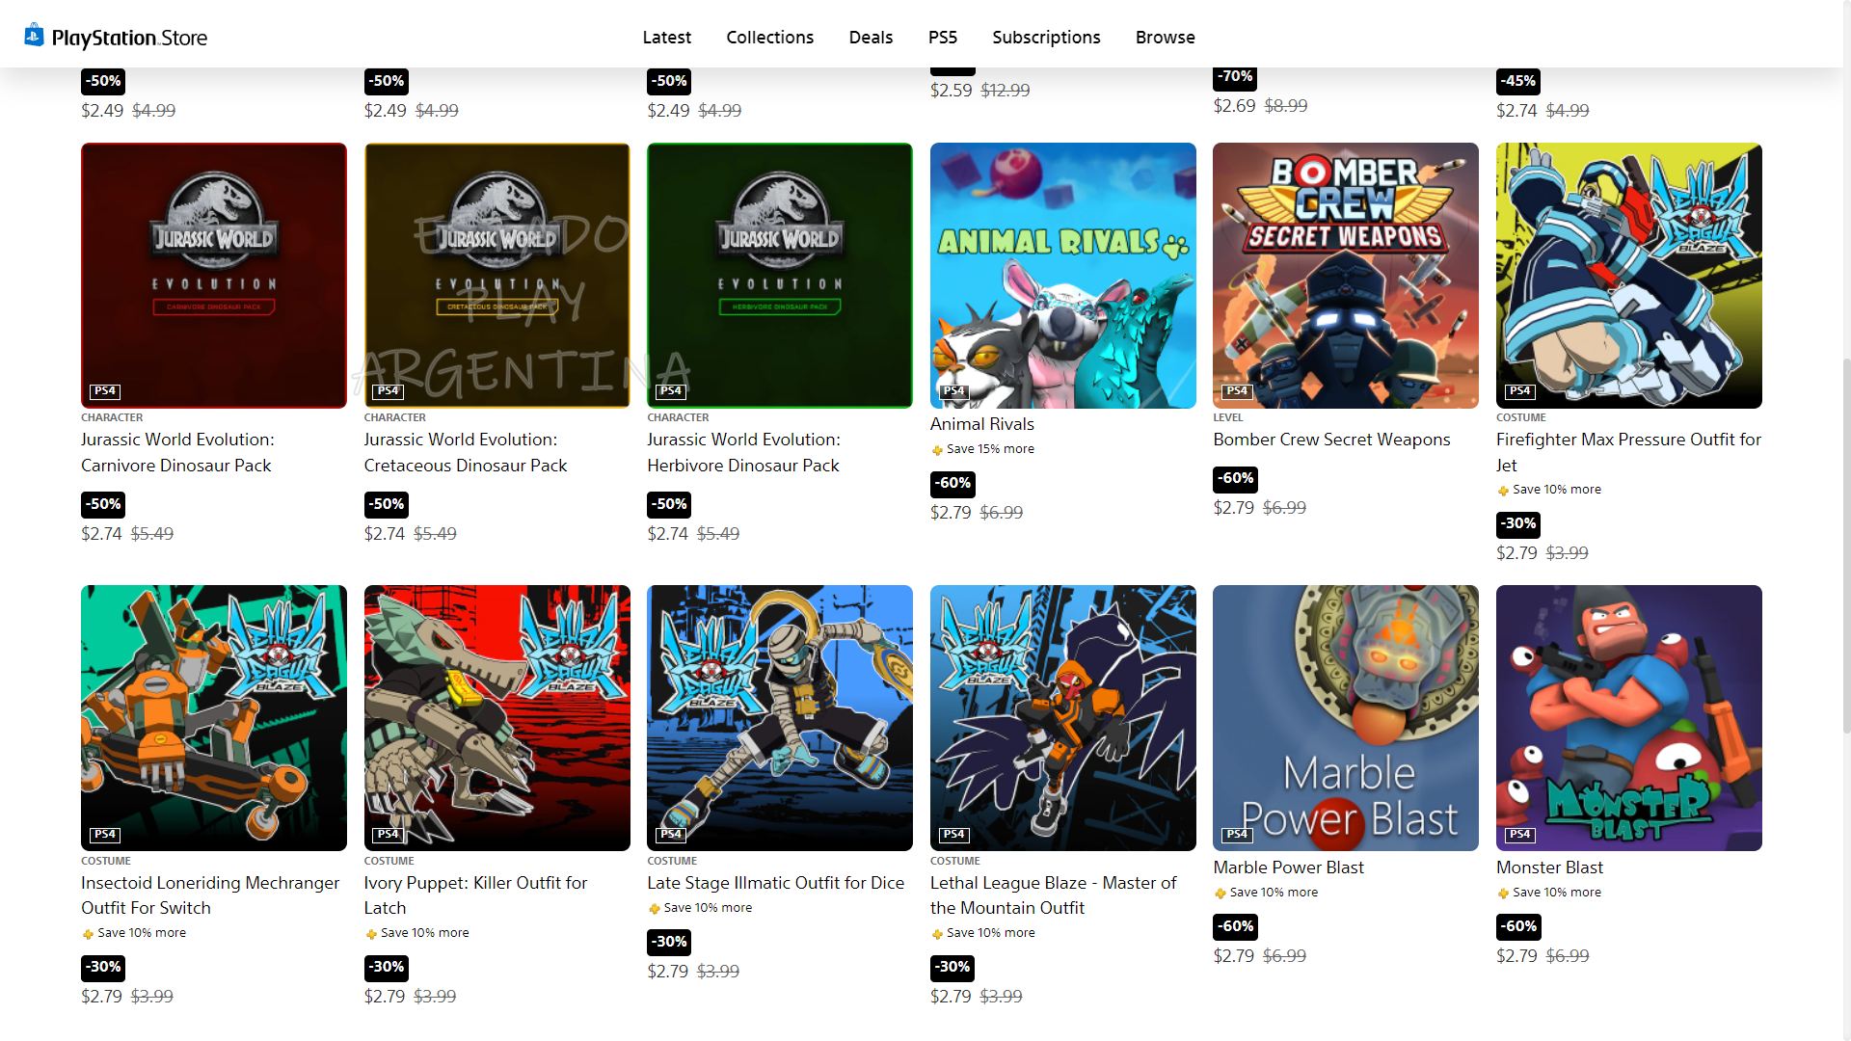Open Bomber Crew Secret Weapons title link
This screenshot has width=1851, height=1041.
1331,440
